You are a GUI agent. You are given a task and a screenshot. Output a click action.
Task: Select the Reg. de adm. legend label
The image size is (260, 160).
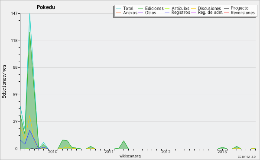[x=211, y=13]
